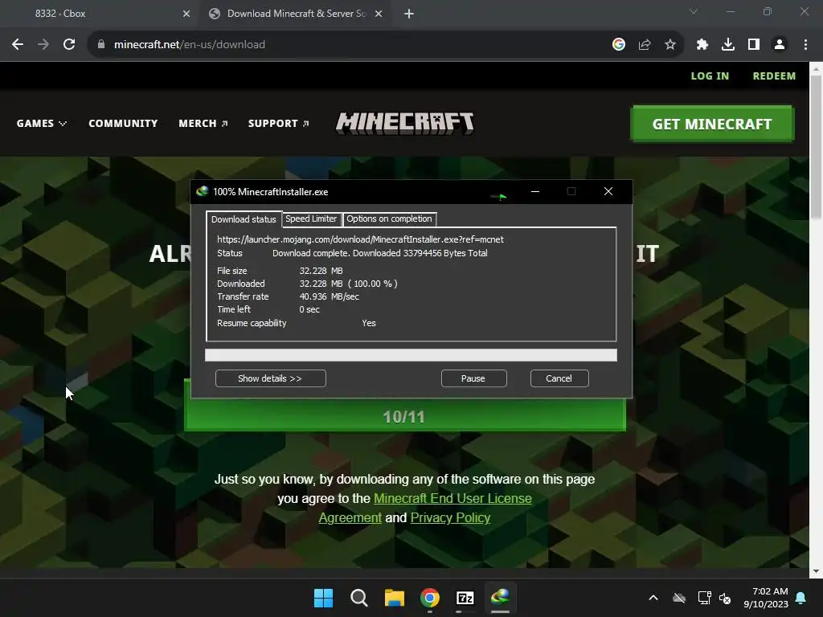This screenshot has width=823, height=617.
Task: Click the IDM icon in dialog title
Action: click(202, 191)
